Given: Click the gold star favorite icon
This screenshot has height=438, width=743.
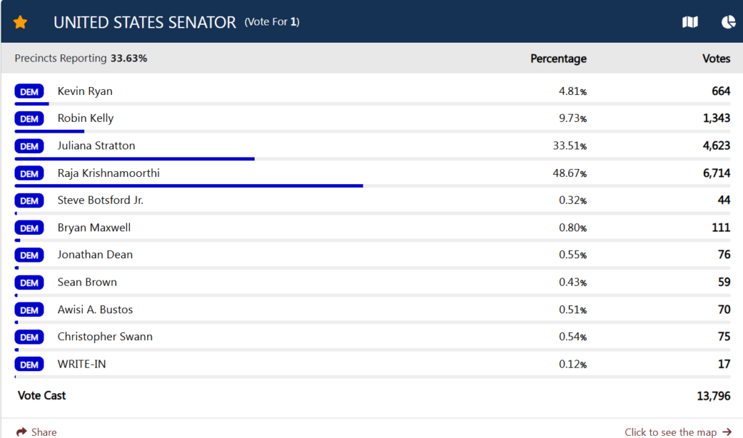Looking at the screenshot, I should 20,22.
